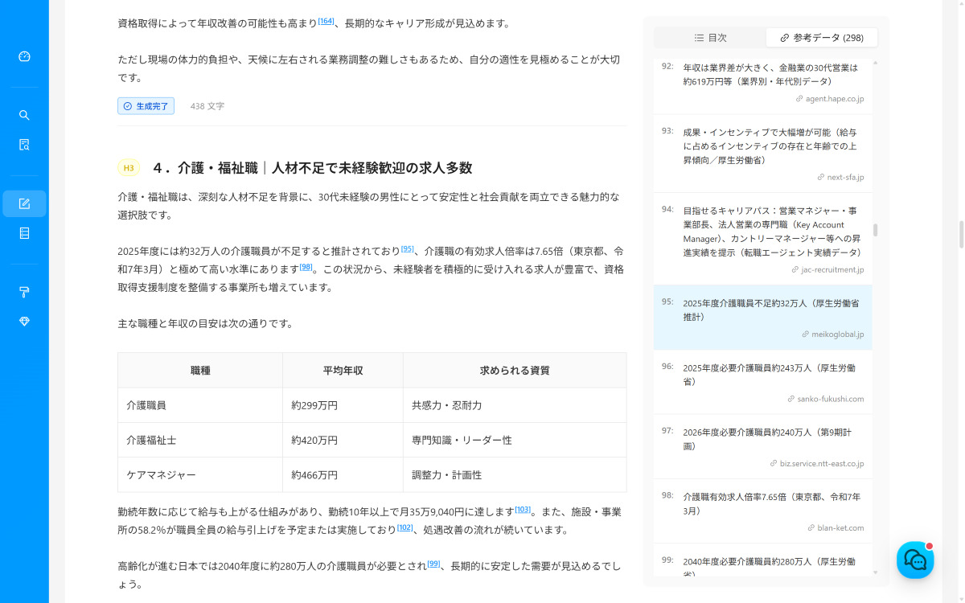Click the 生成完了 status badge
965x603 pixels.
(x=146, y=105)
